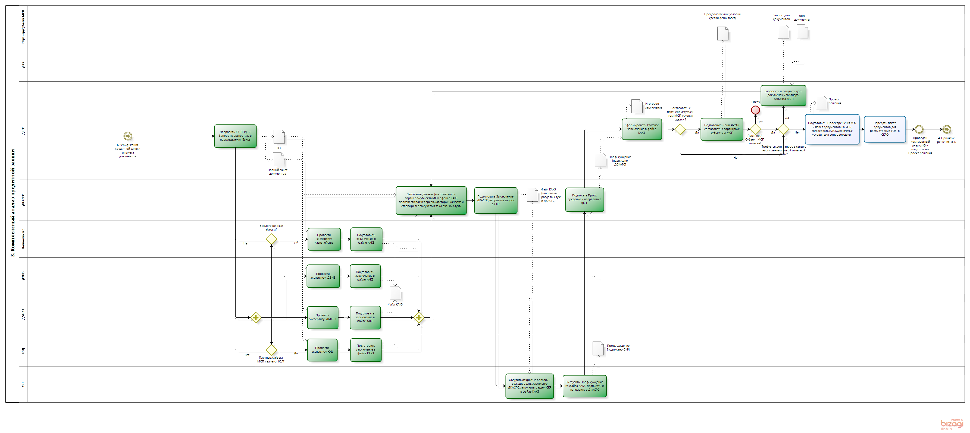Click the red Отказ end event

coord(755,110)
